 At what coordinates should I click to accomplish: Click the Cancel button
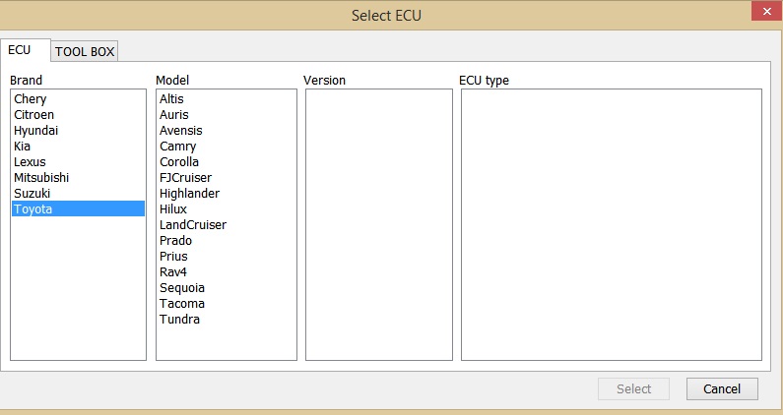coord(721,388)
